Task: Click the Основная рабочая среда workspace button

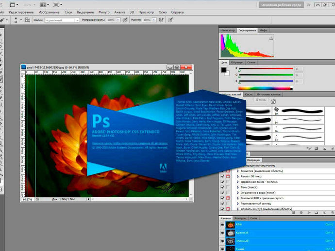Action: 281,5
